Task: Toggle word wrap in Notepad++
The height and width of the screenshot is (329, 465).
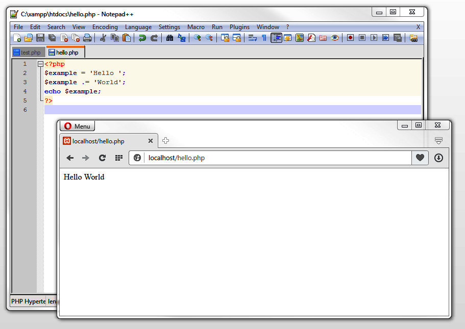Action: [252, 37]
